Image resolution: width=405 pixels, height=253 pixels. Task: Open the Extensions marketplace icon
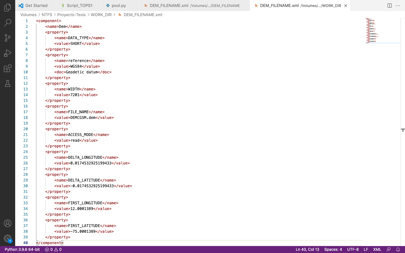pyautogui.click(x=8, y=68)
